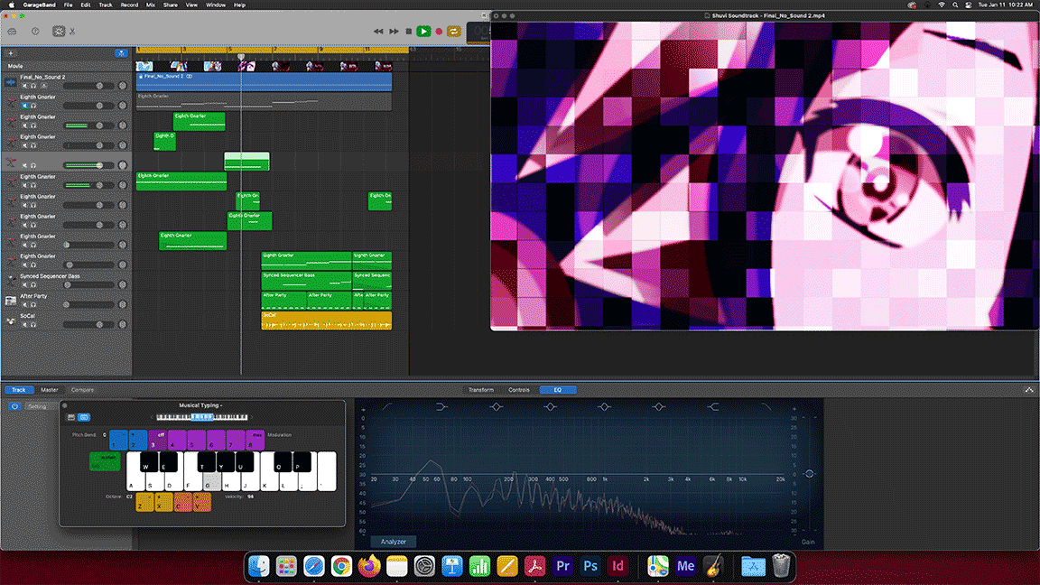Select the After Party track instrument icon

[11, 301]
